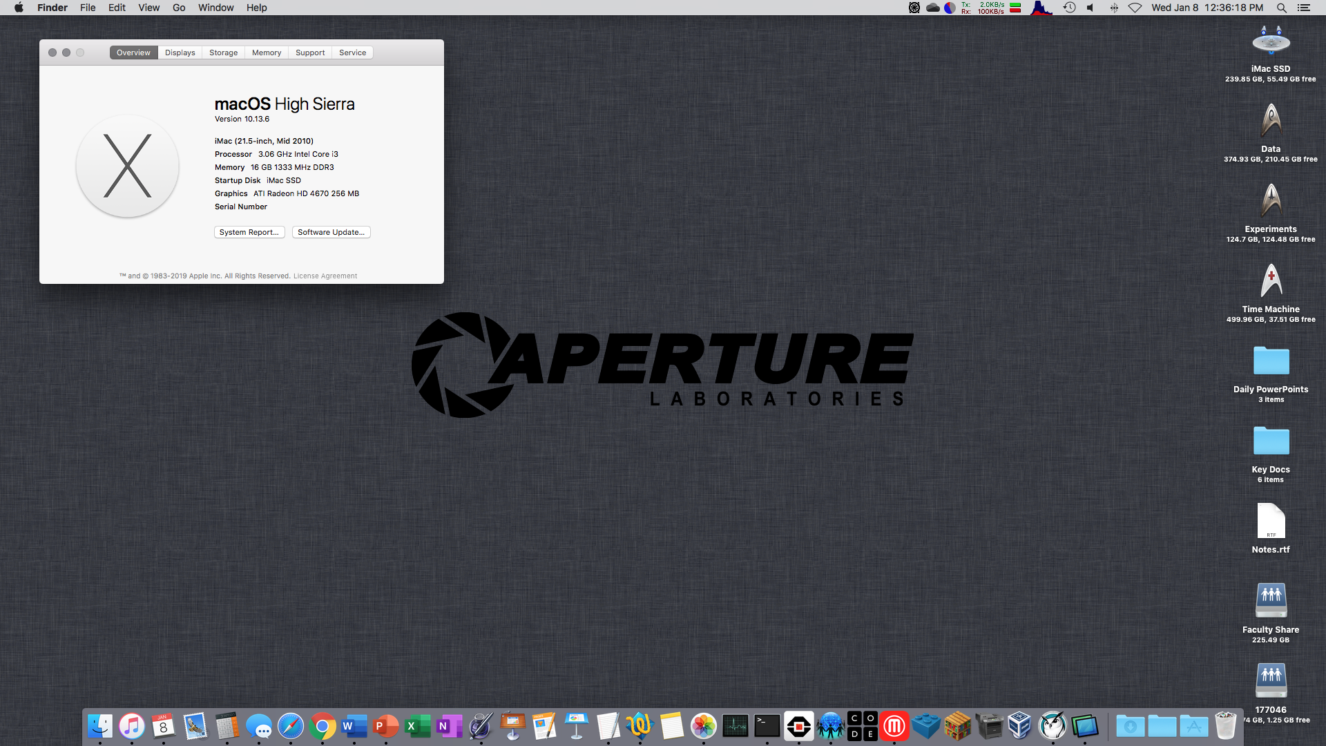Launch Calculator from the Dock

click(227, 726)
